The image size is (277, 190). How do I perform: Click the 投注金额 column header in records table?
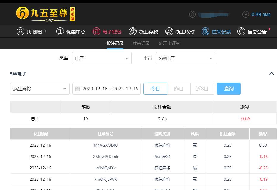[x=228, y=134]
